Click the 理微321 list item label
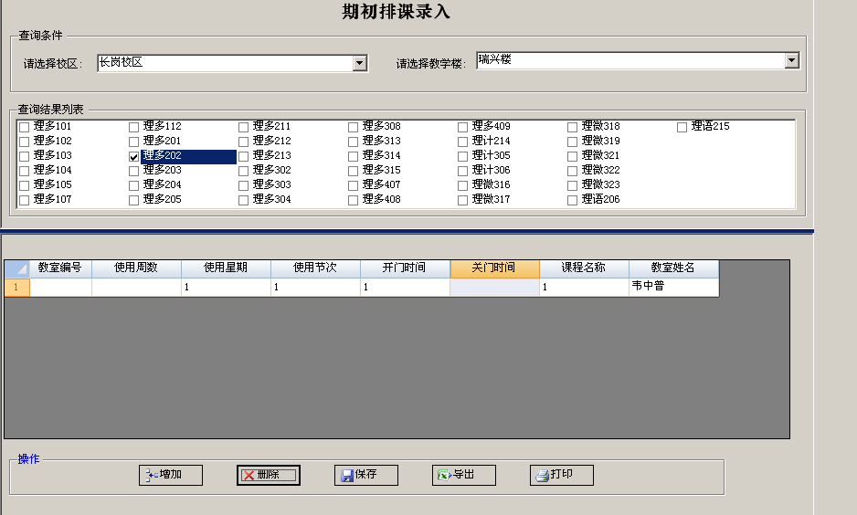Viewport: 857px width, 515px height. click(x=600, y=155)
